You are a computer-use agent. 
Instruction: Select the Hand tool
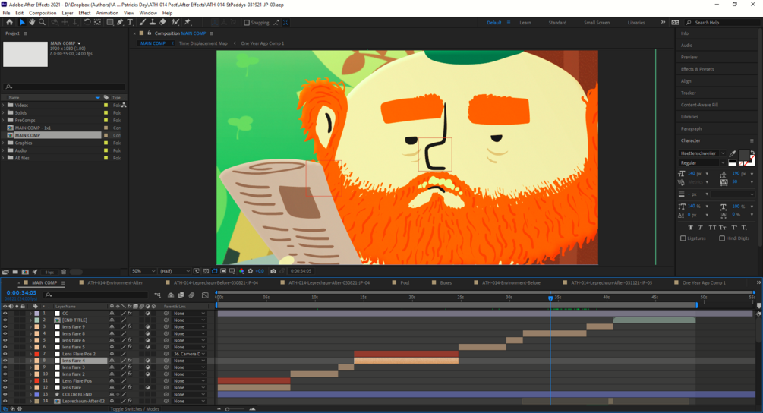tap(32, 22)
